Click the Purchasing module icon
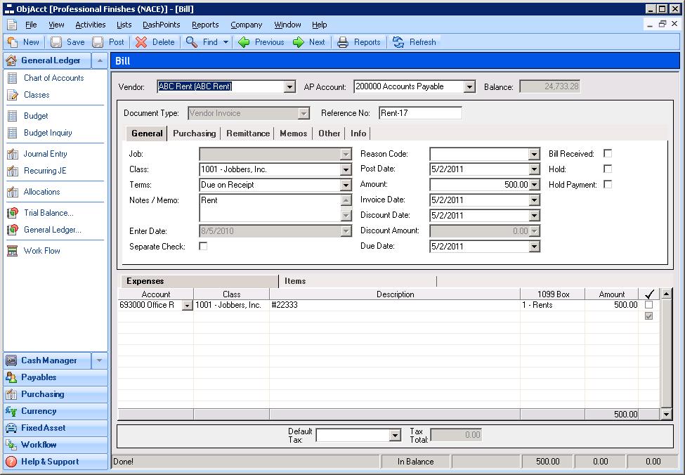This screenshot has width=685, height=475. [x=11, y=394]
